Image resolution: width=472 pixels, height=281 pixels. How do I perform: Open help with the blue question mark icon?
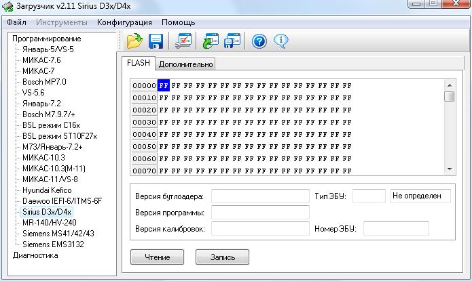coord(259,41)
